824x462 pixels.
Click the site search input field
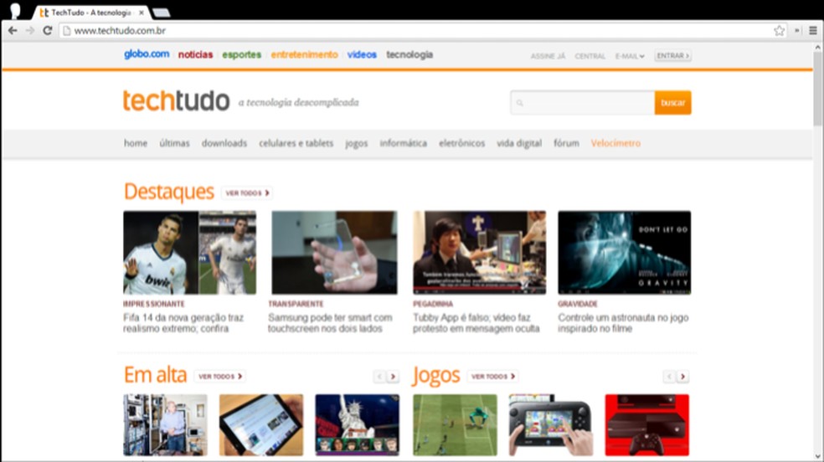pos(582,102)
